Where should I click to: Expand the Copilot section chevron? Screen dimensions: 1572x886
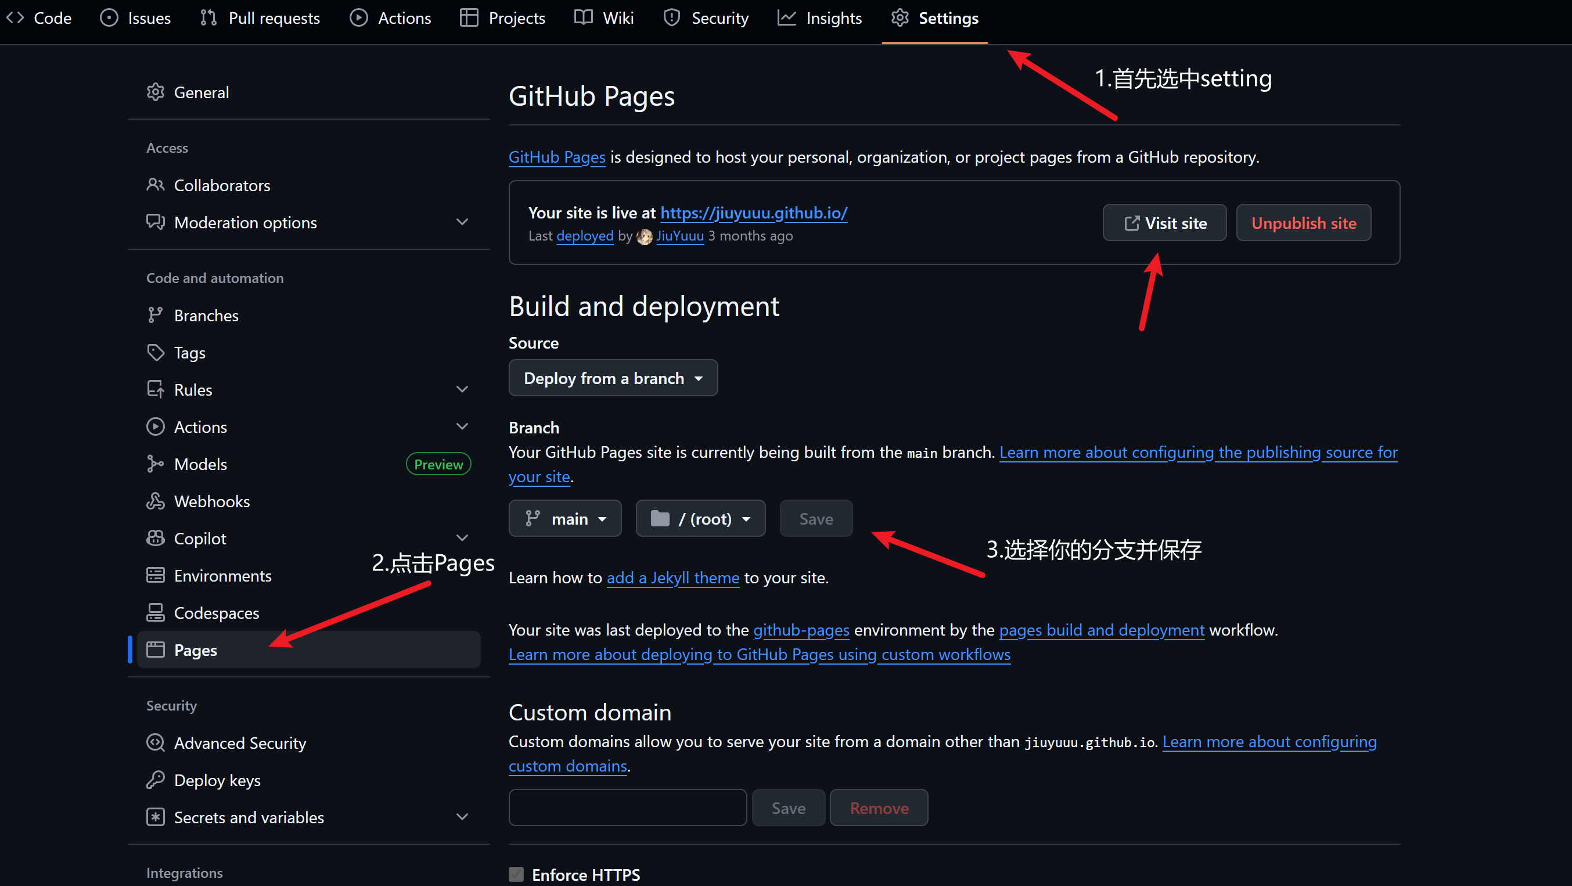pyautogui.click(x=463, y=538)
